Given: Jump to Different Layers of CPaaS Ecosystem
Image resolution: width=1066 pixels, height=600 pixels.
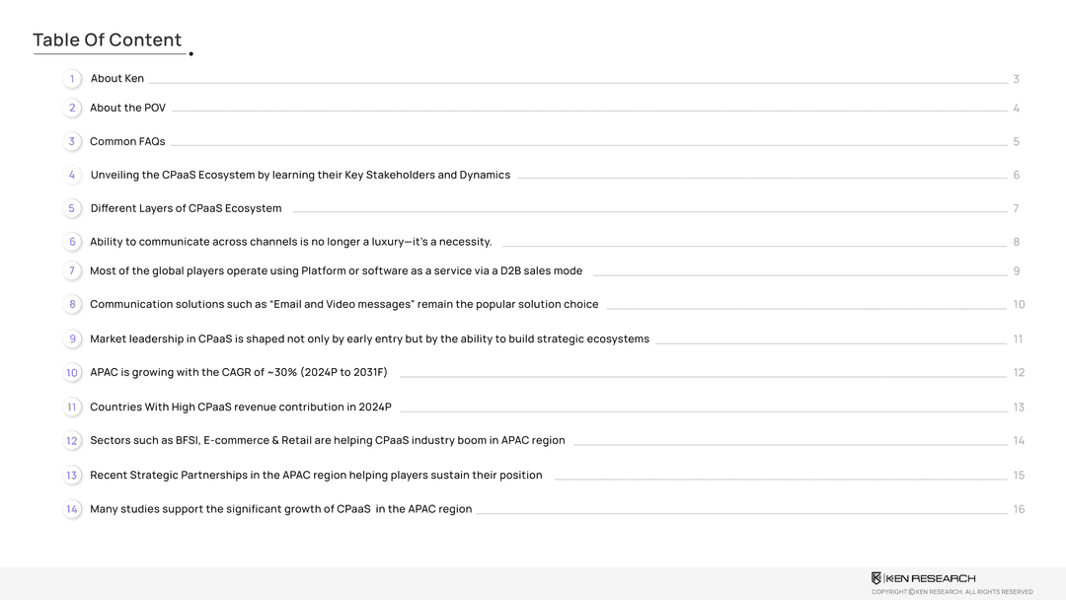Looking at the screenshot, I should tap(186, 209).
